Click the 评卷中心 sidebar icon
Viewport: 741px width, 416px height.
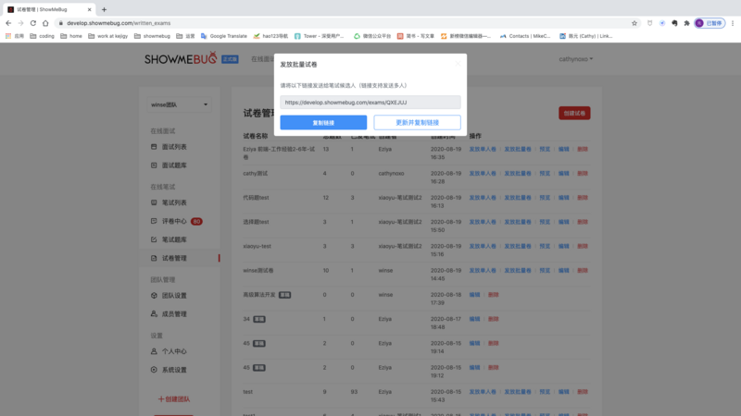pos(154,221)
